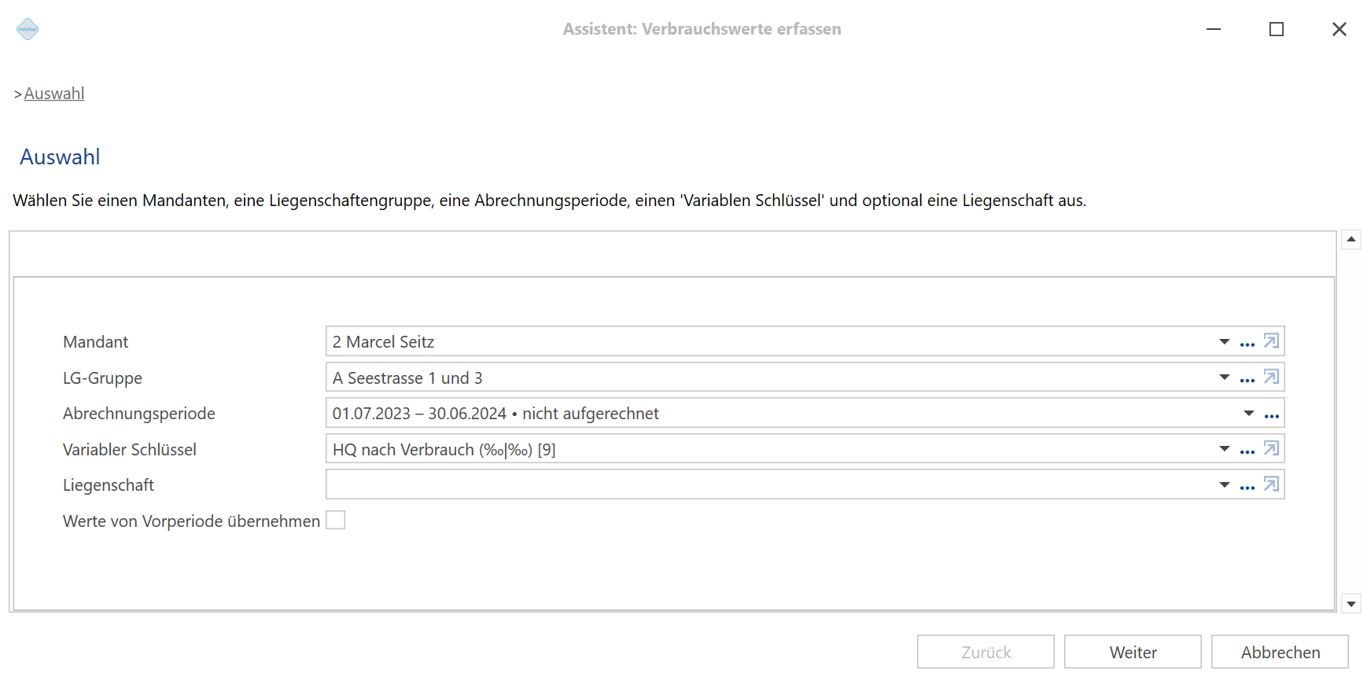The height and width of the screenshot is (685, 1367).
Task: Enable Werte von Vorperiode übernehmen checkbox
Action: coord(336,521)
